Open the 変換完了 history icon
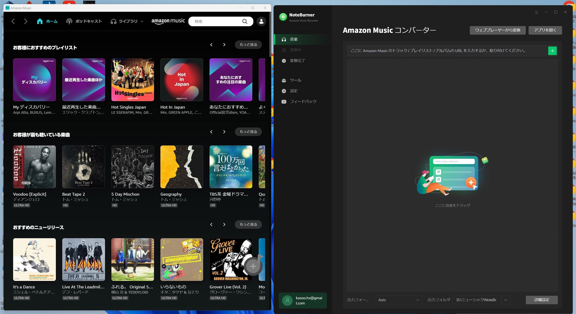Viewport: 576px width, 314px height. [x=284, y=60]
